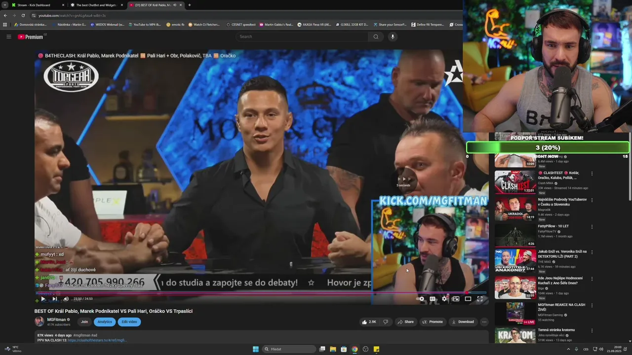Toggle theater mode in the player
The image size is (632, 355).
coord(468,299)
